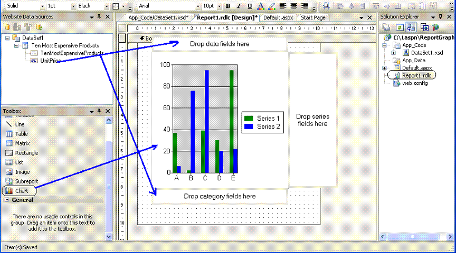Open the border width '1pt' dropdown
The height and width of the screenshot is (253, 456).
tap(73, 6)
